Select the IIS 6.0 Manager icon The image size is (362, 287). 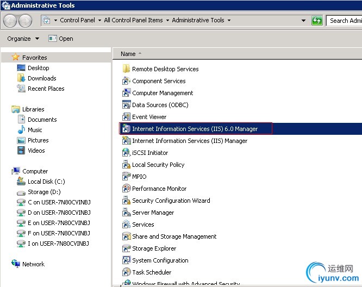(x=126, y=129)
